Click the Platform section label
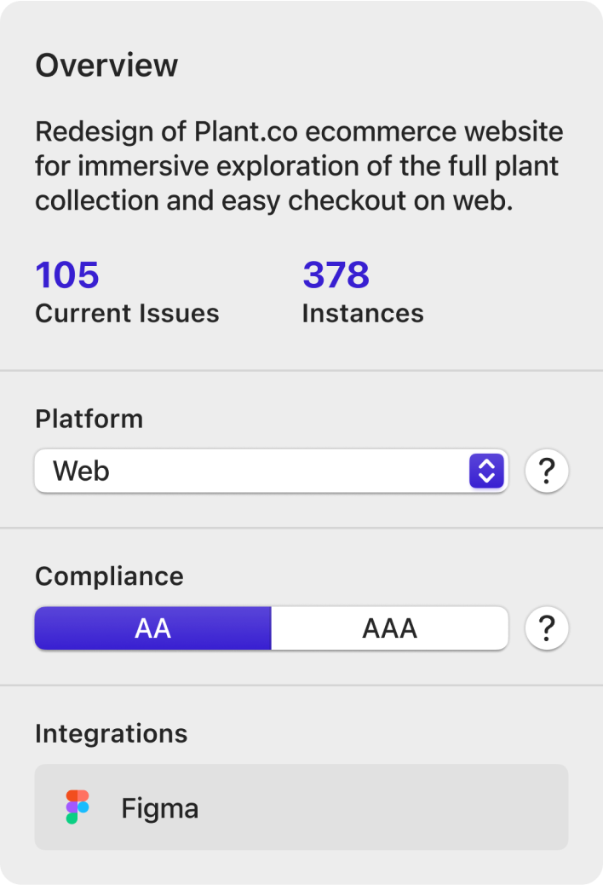 (x=89, y=419)
